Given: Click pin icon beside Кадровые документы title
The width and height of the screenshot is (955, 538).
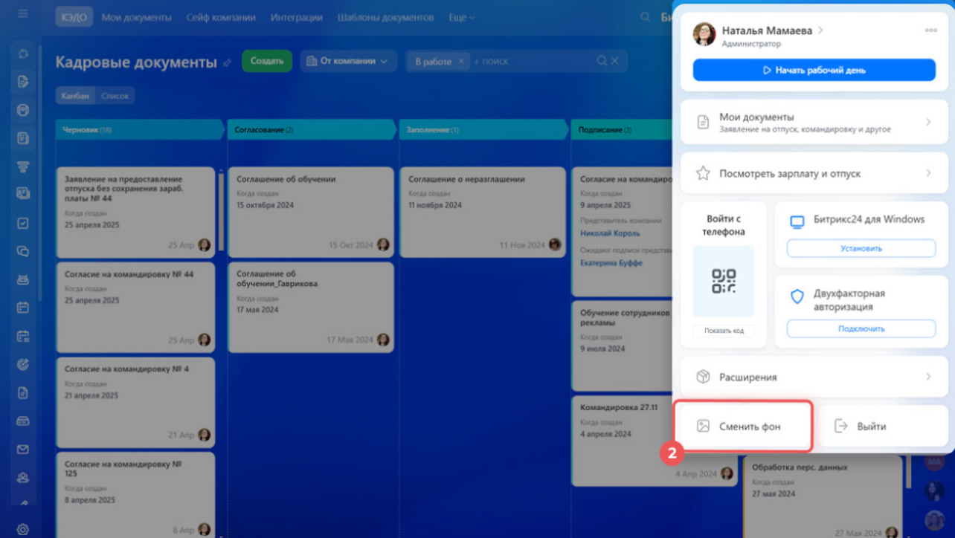Looking at the screenshot, I should pyautogui.click(x=228, y=63).
